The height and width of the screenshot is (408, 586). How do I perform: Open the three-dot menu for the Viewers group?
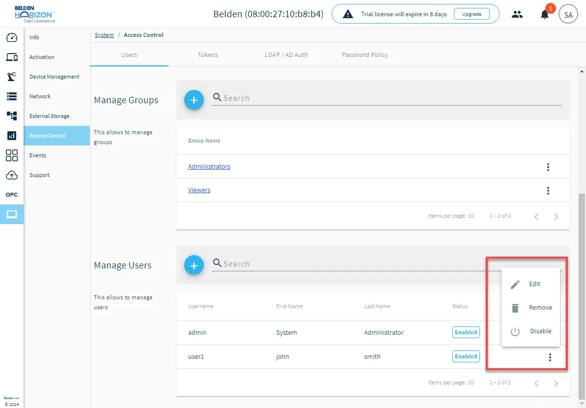click(x=548, y=190)
